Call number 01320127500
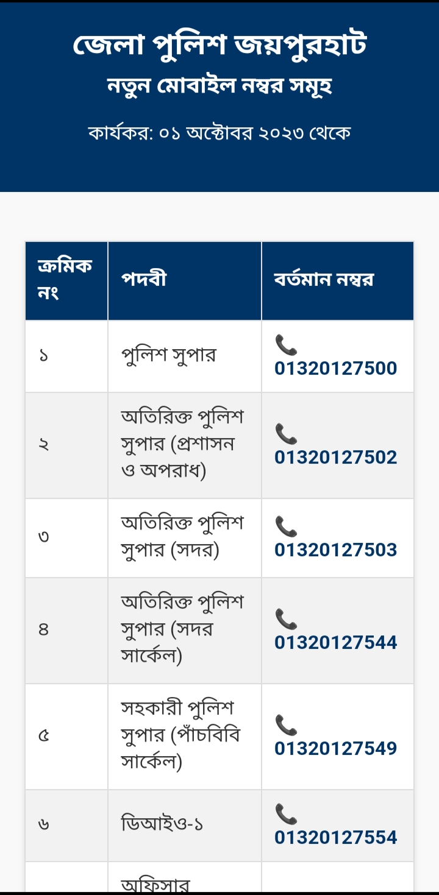The height and width of the screenshot is (895, 439). pos(335,368)
